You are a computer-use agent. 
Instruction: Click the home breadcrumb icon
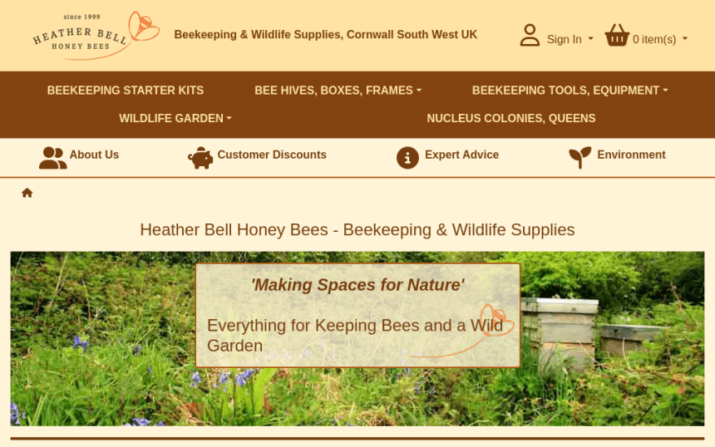click(27, 193)
